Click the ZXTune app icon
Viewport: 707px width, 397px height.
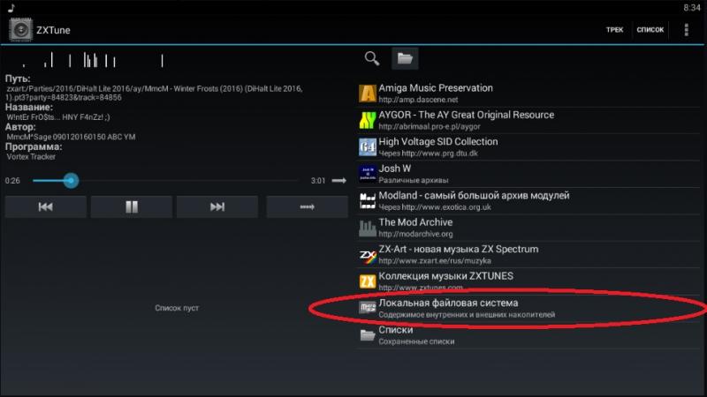[21, 30]
